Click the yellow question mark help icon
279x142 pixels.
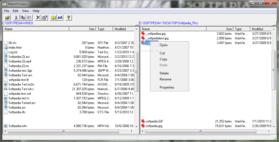coord(69,18)
